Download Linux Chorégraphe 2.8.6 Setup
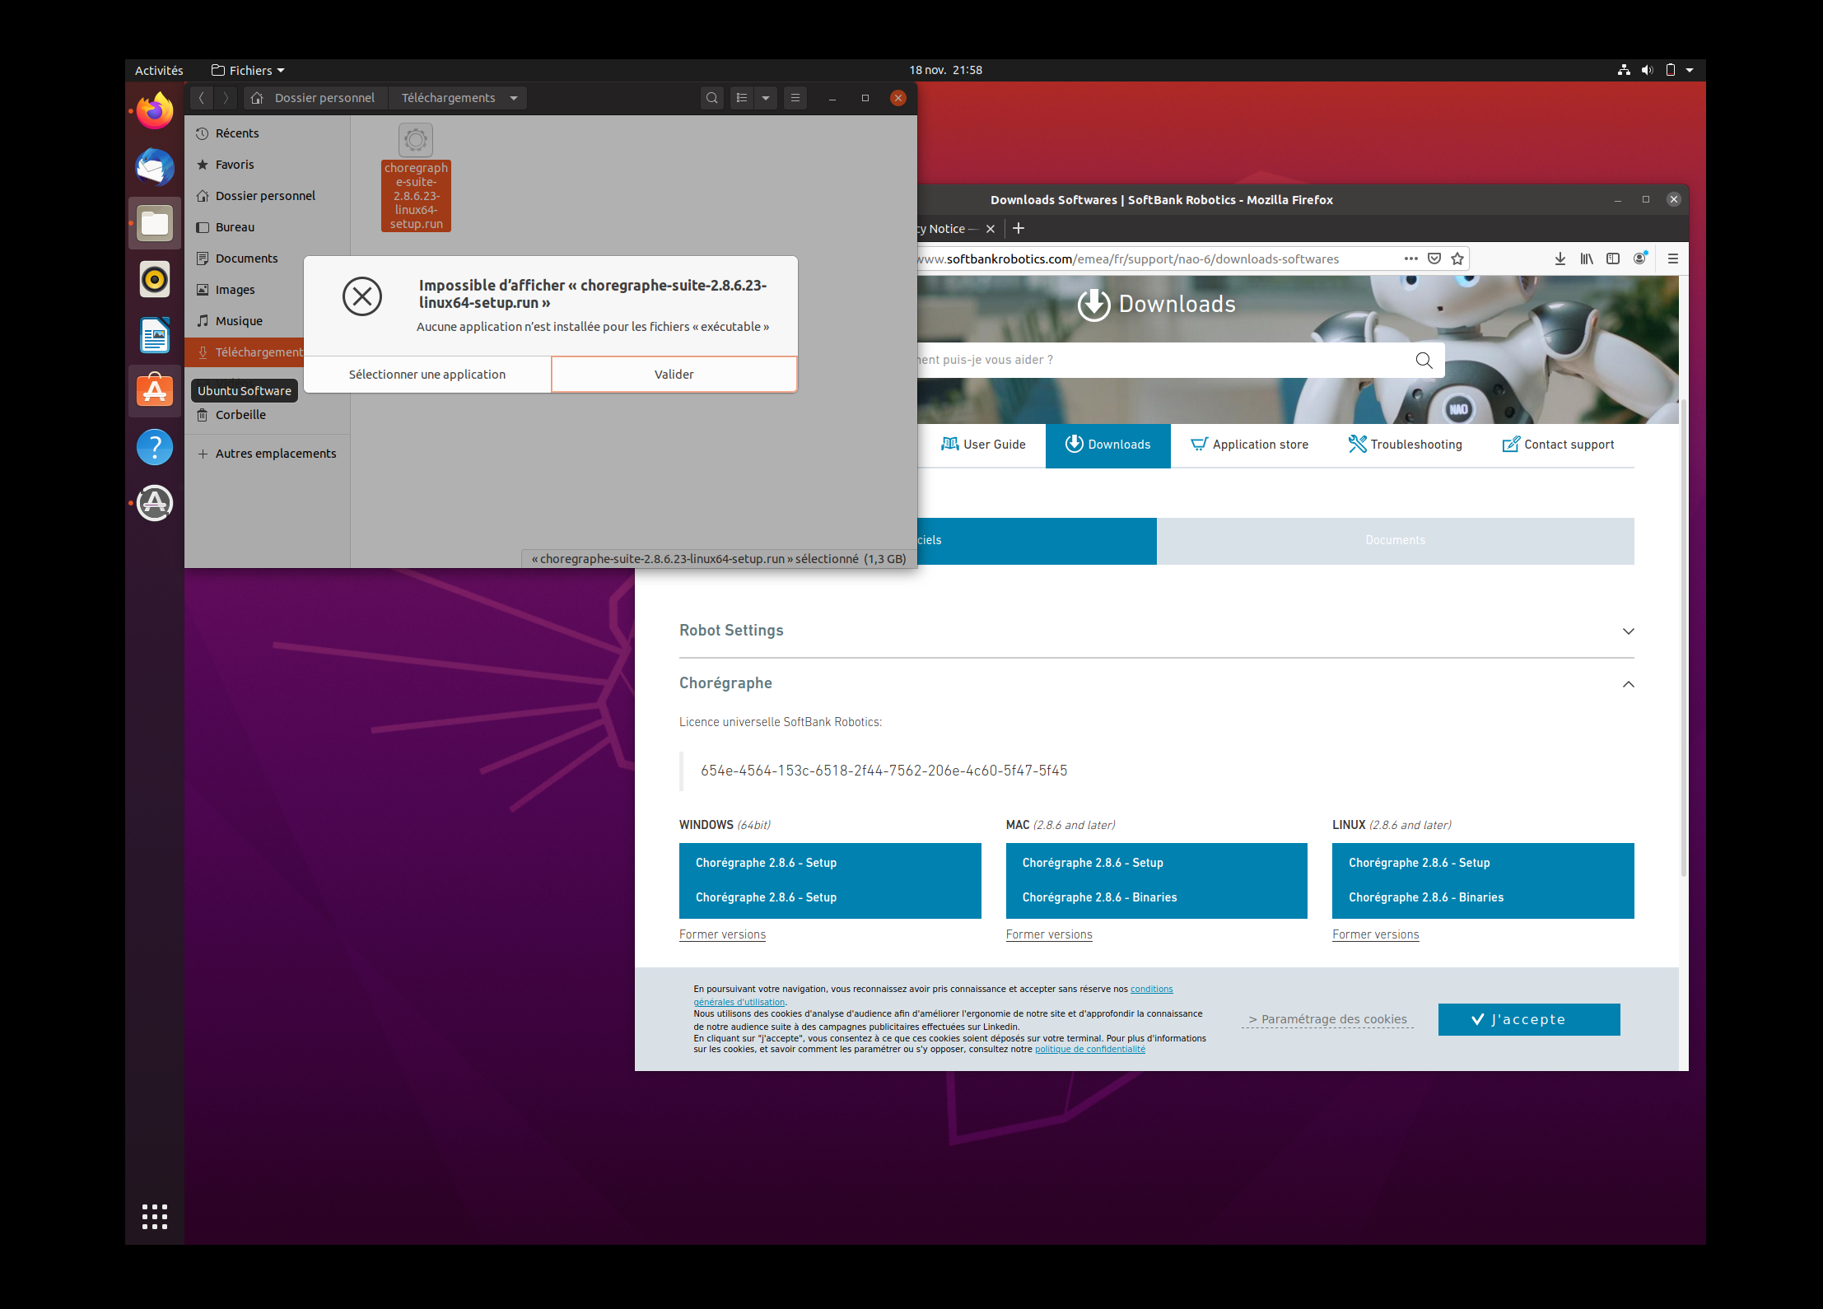Viewport: 1823px width, 1309px height. [x=1419, y=863]
